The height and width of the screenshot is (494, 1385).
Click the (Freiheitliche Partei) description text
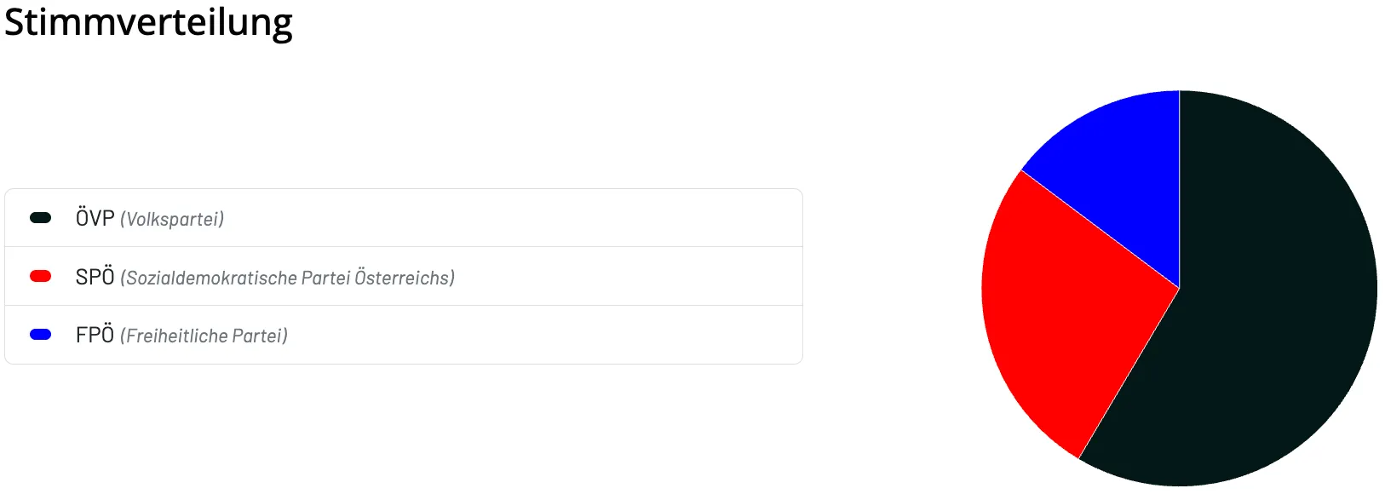[204, 336]
